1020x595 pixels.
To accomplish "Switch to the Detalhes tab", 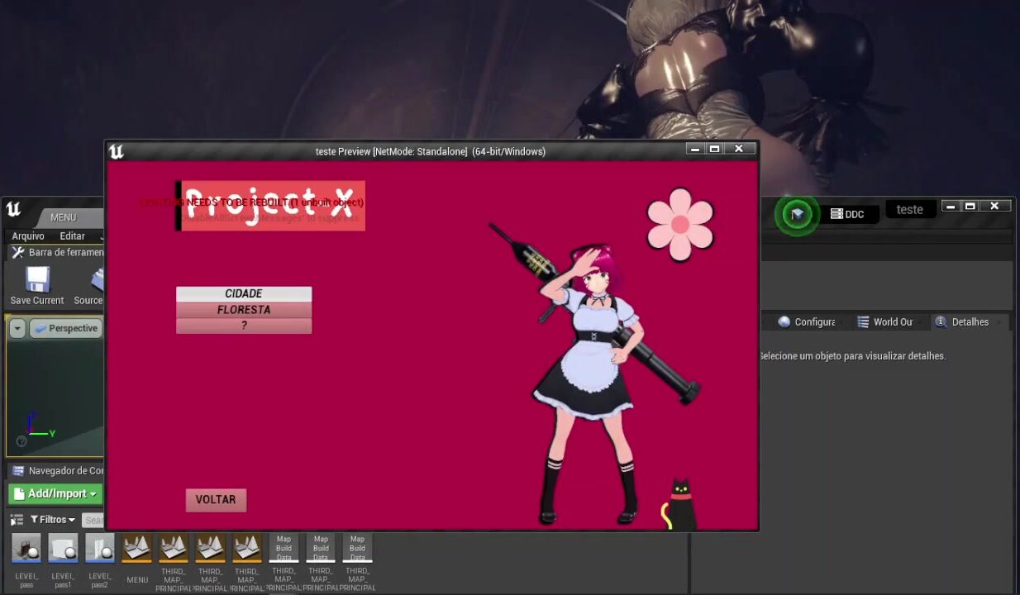I will (x=962, y=322).
